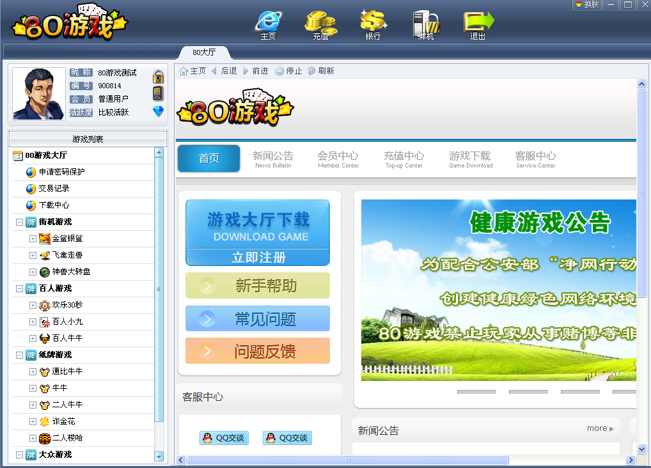Click the 百人小九 cards icon
Viewport: 651px width, 468px height.
pos(44,322)
